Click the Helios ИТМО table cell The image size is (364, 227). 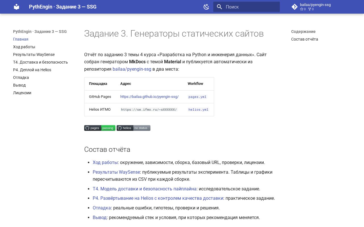[100, 110]
